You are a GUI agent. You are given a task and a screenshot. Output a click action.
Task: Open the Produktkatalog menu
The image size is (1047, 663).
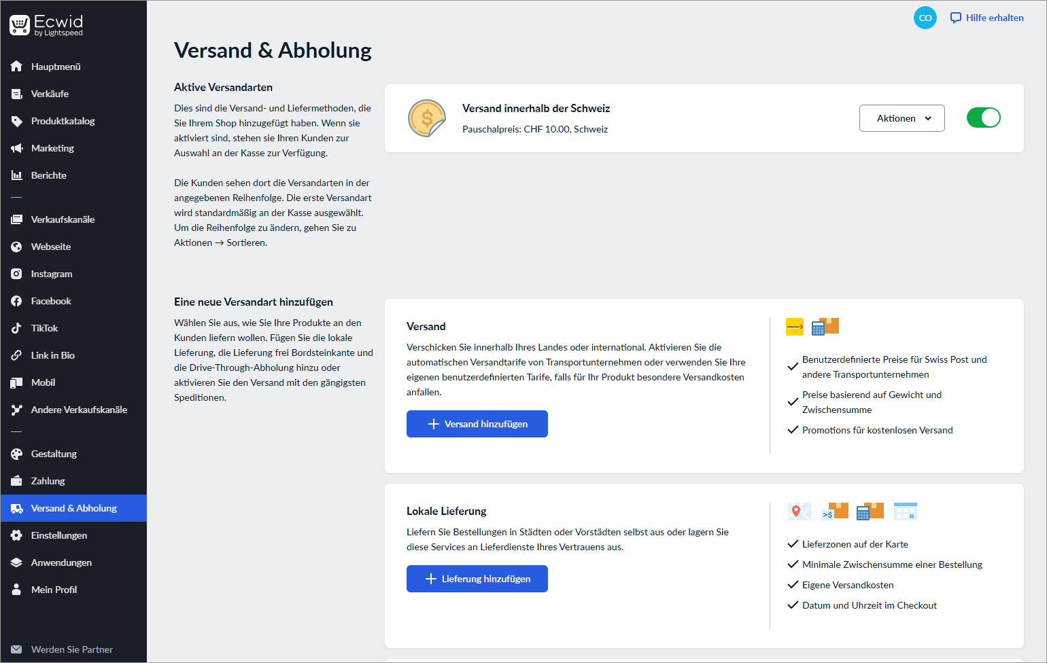[63, 121]
